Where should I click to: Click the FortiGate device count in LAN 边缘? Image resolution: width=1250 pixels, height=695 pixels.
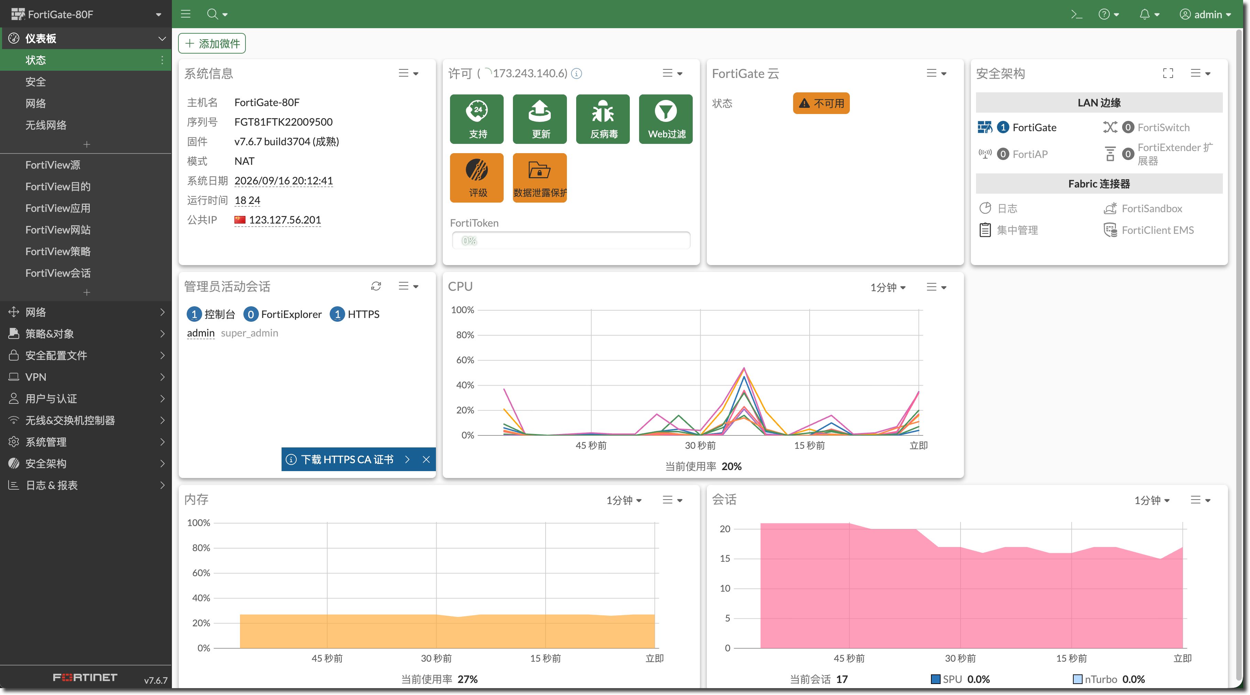click(x=1003, y=127)
